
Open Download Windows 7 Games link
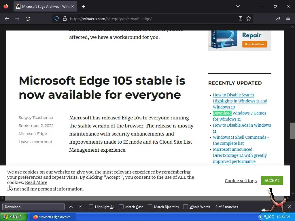tap(239, 116)
